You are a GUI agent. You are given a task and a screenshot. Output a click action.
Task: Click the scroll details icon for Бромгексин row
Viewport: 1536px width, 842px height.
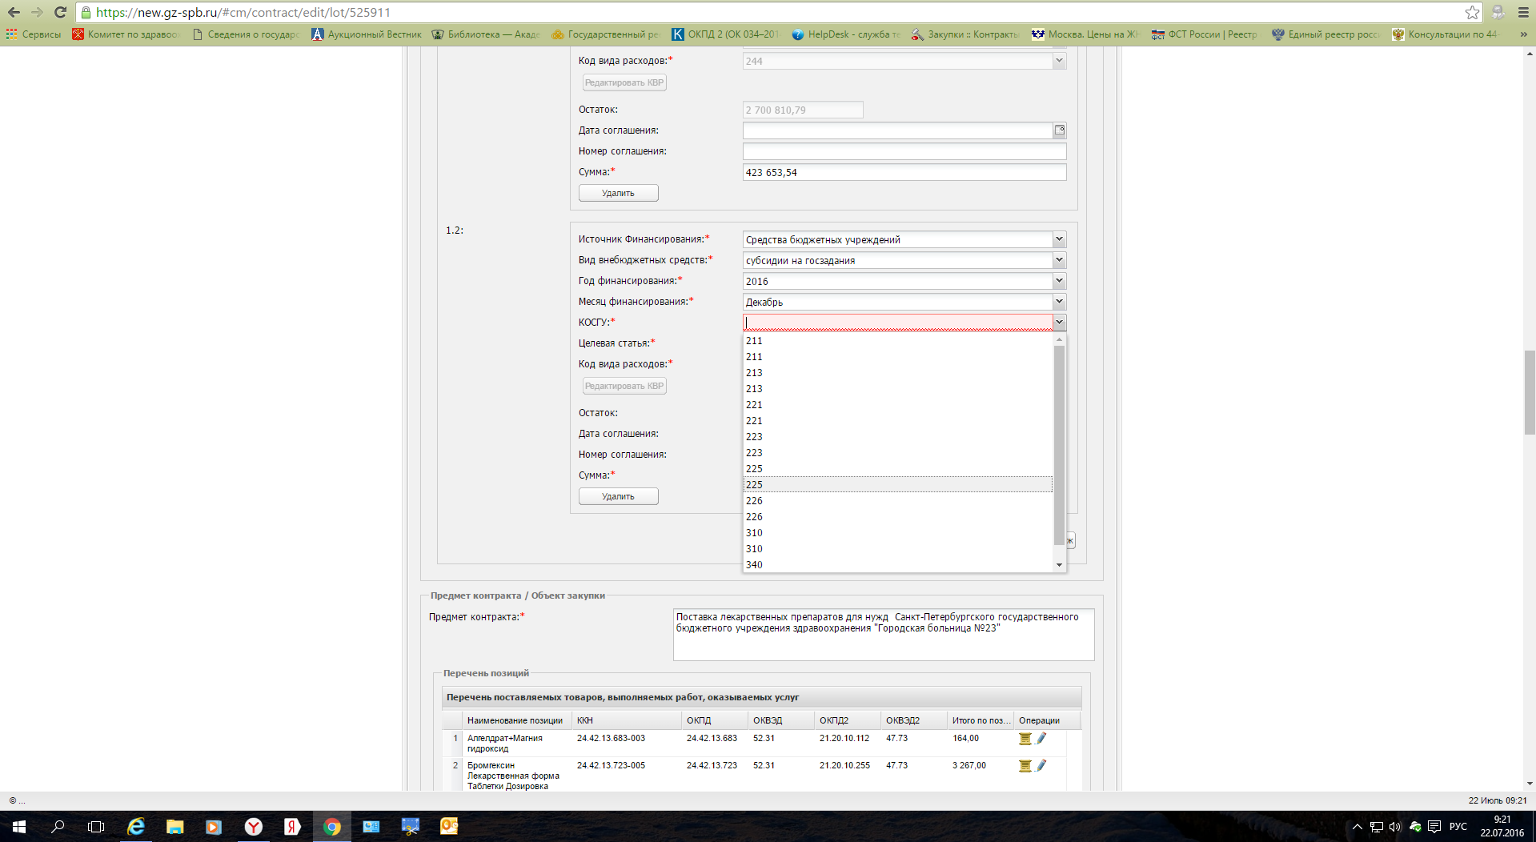pos(1025,766)
